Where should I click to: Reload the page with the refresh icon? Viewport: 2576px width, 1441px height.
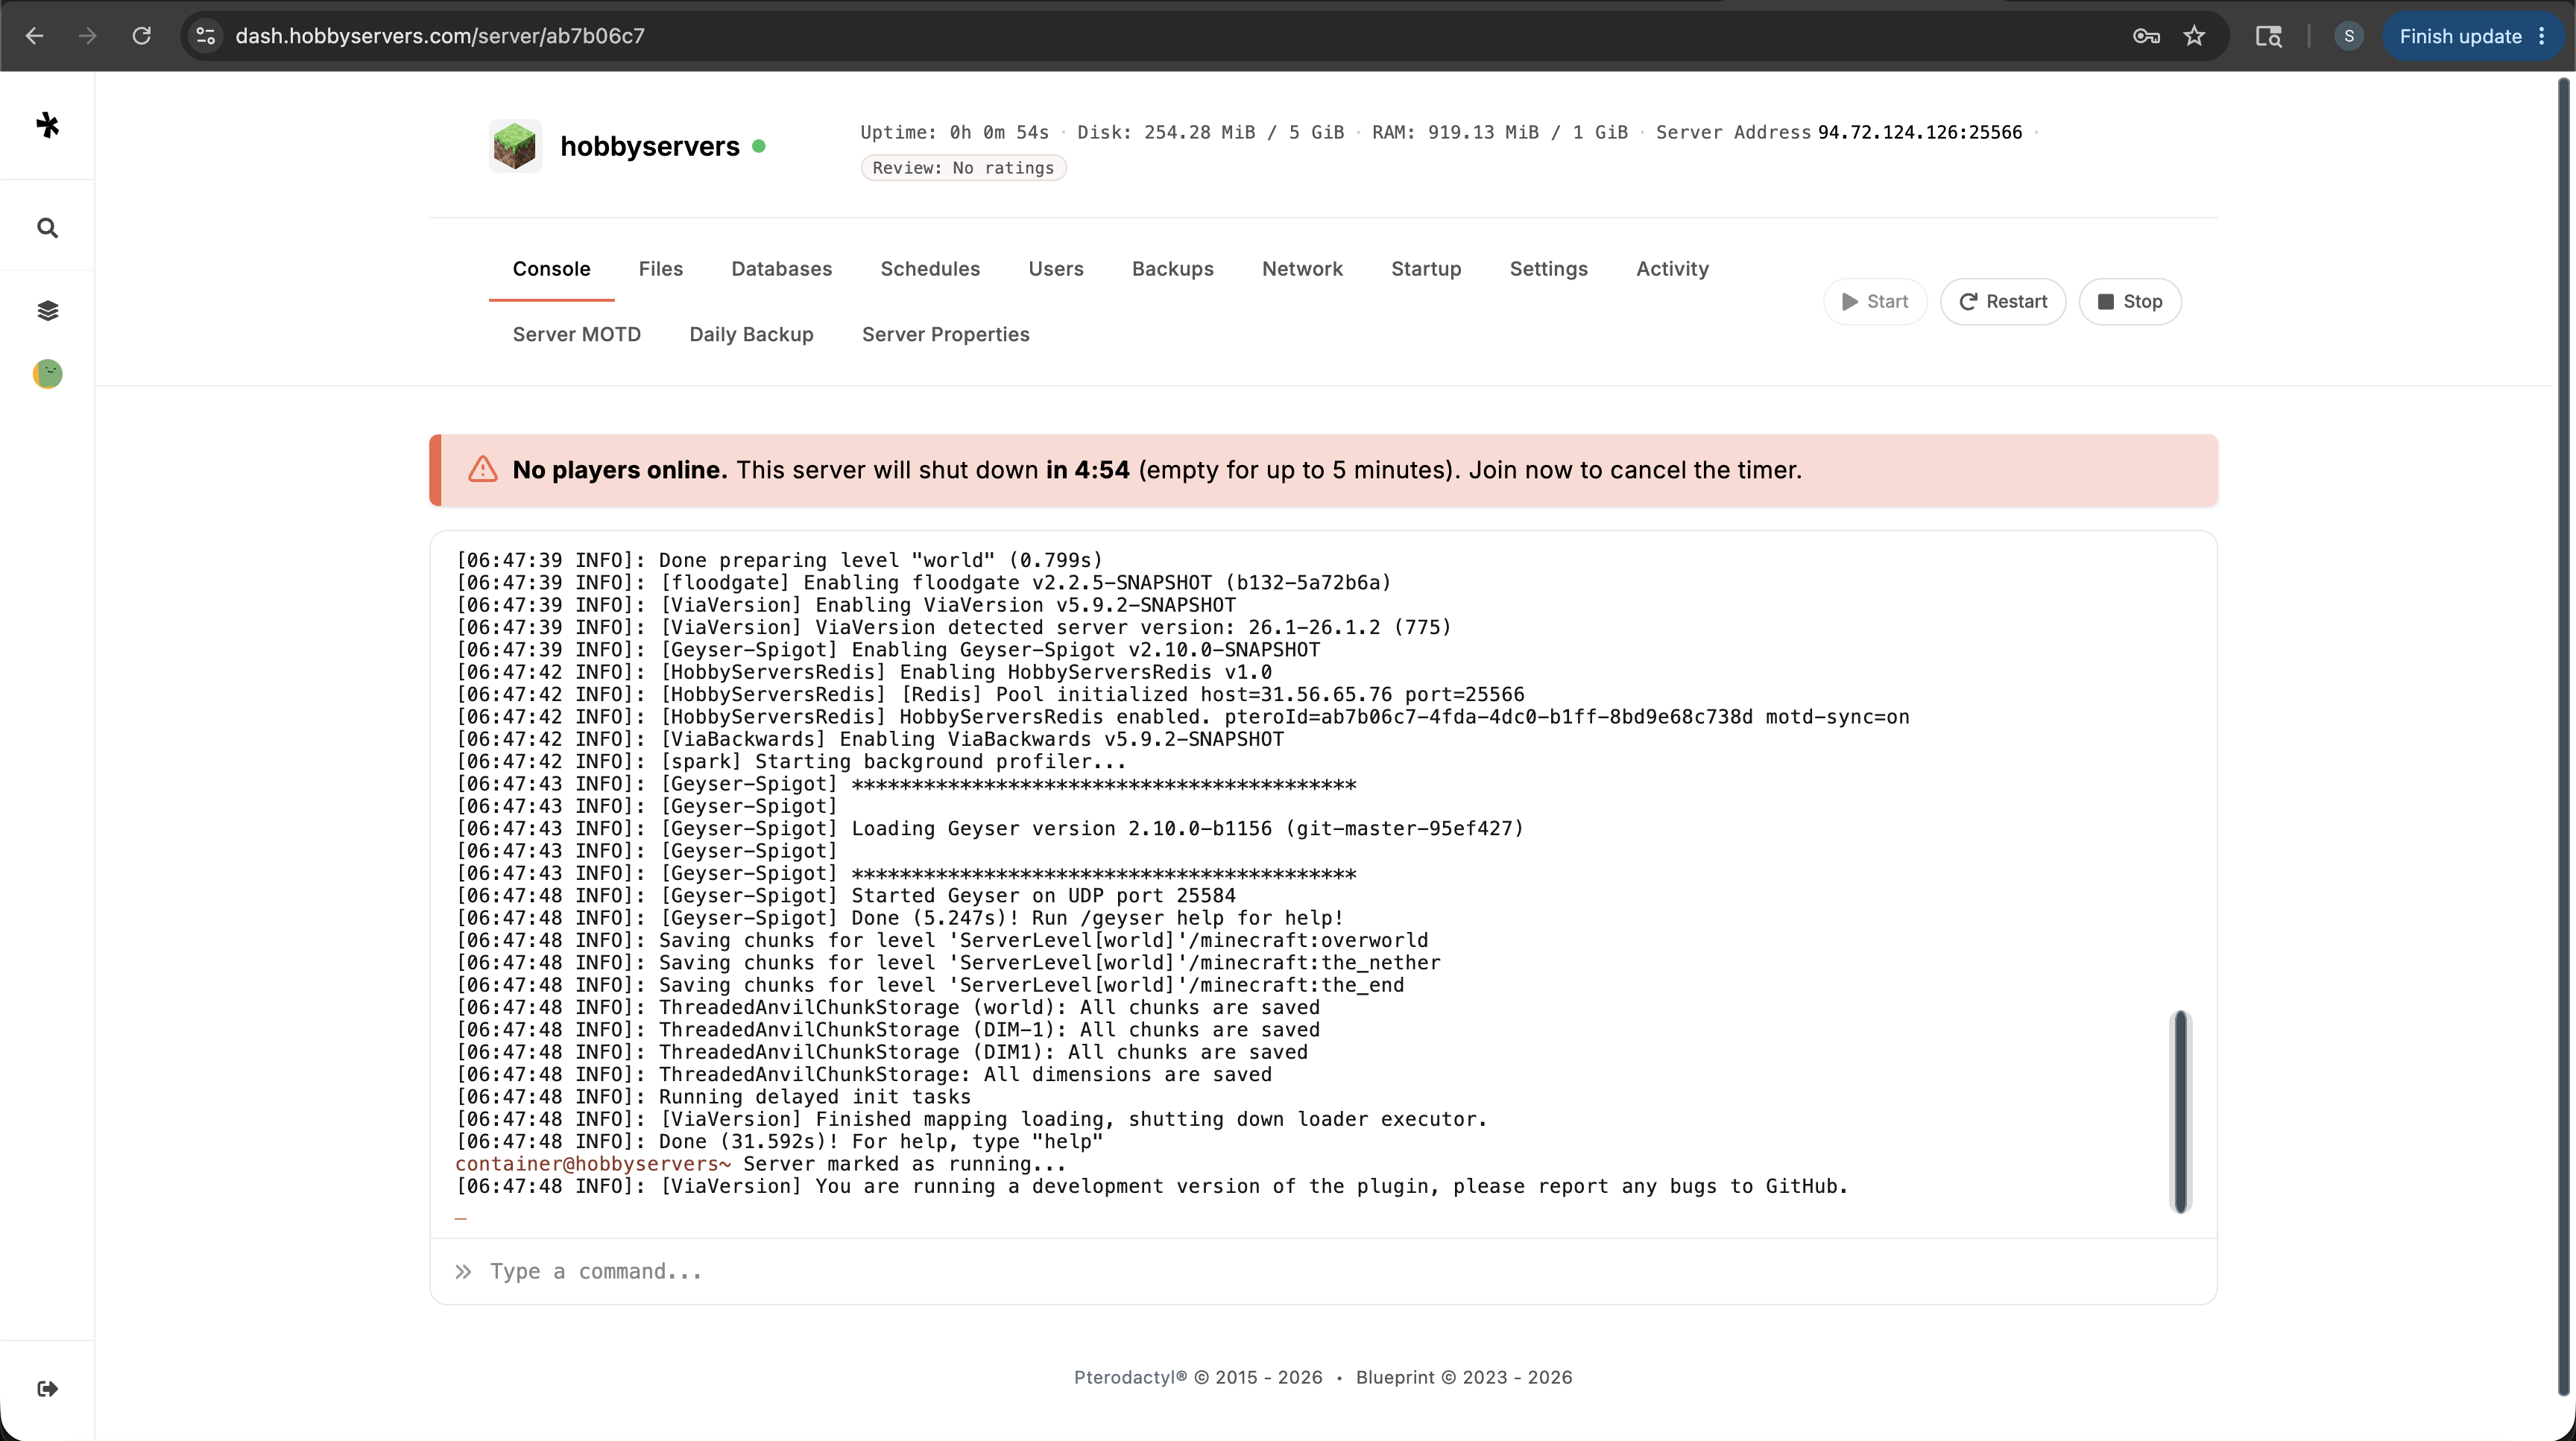[142, 36]
